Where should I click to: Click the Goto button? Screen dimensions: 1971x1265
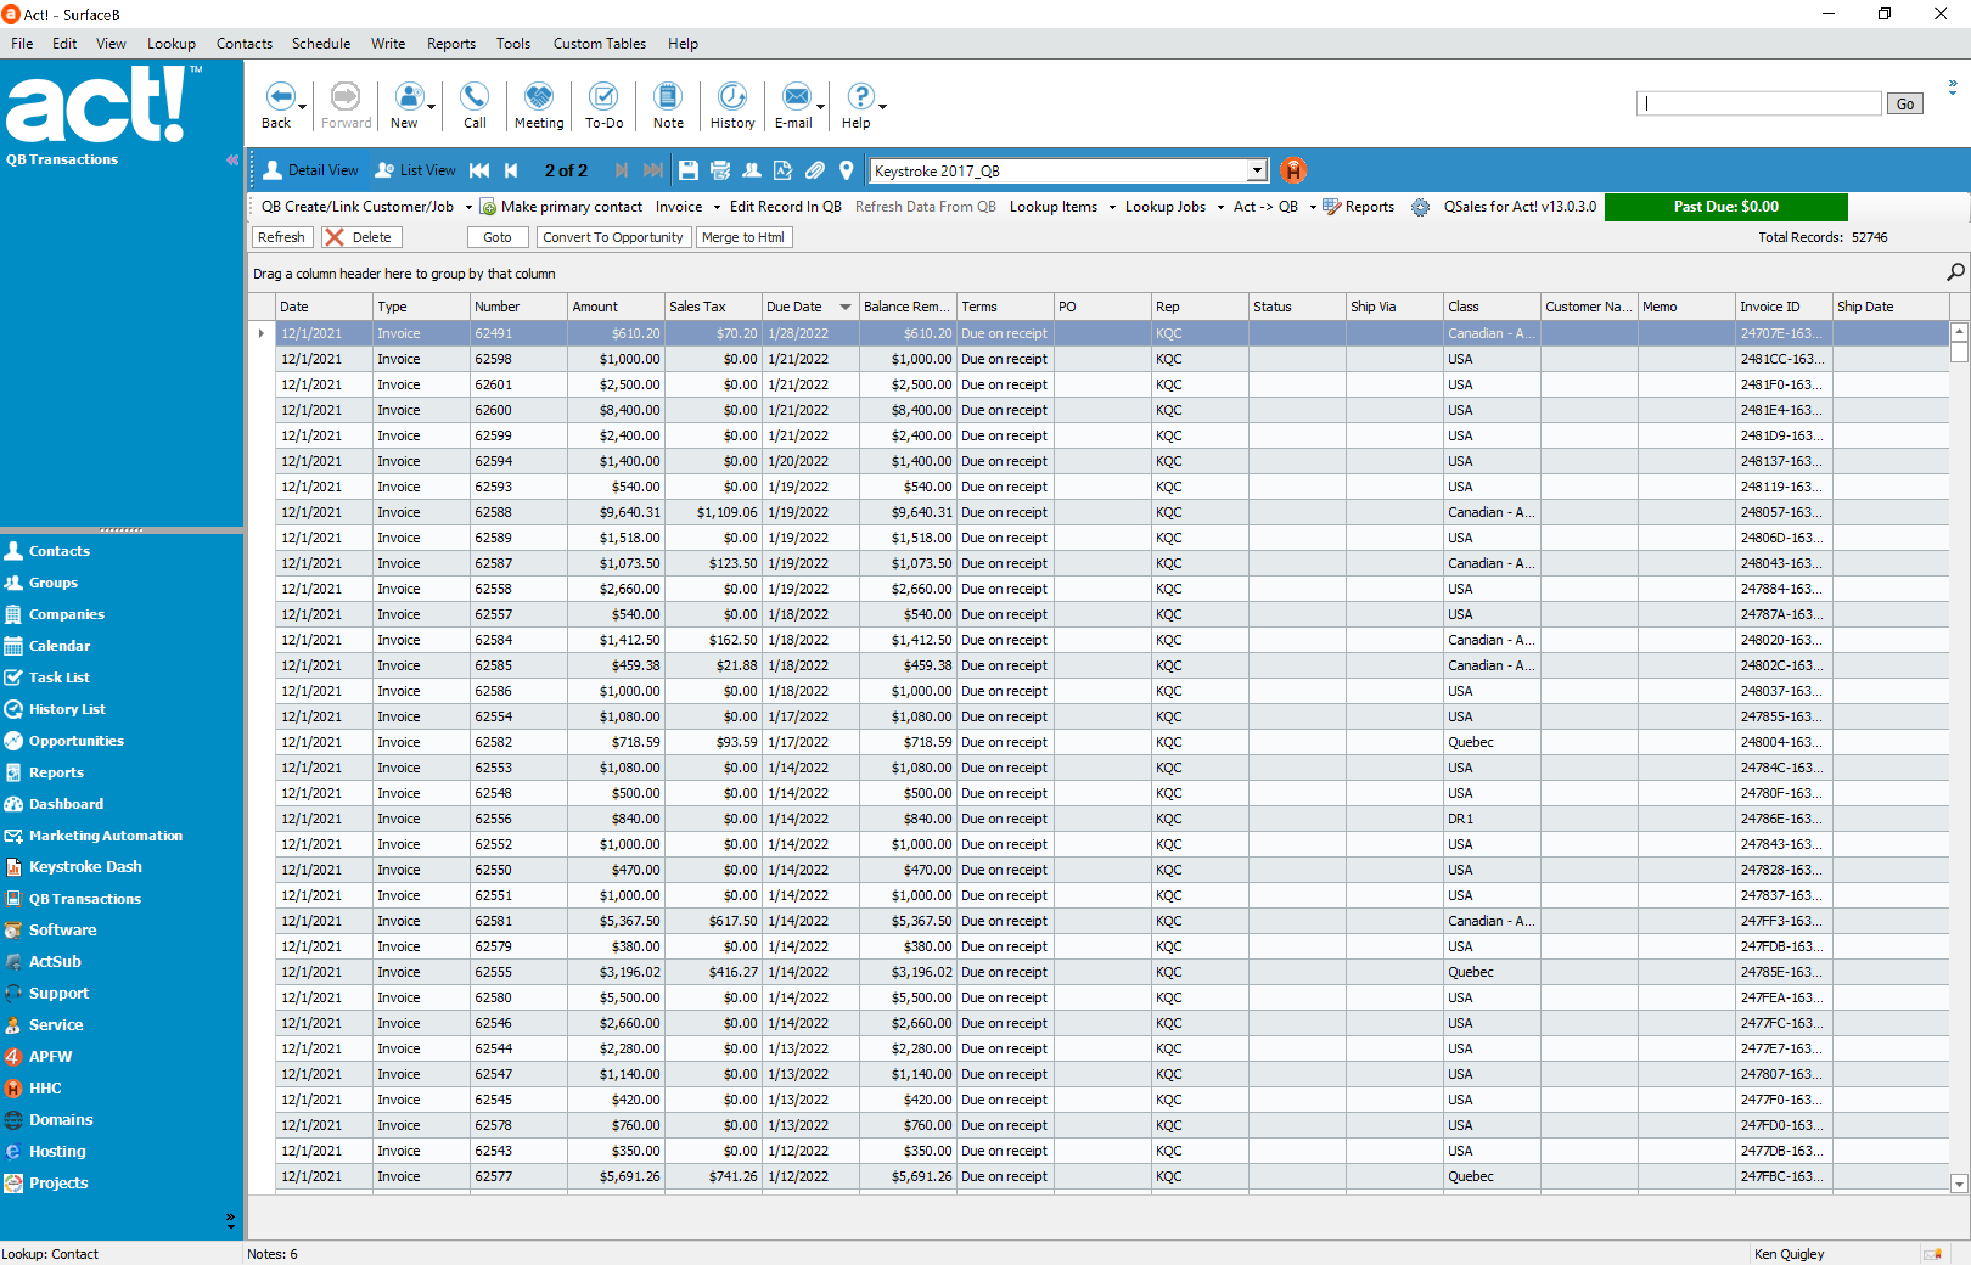(497, 237)
